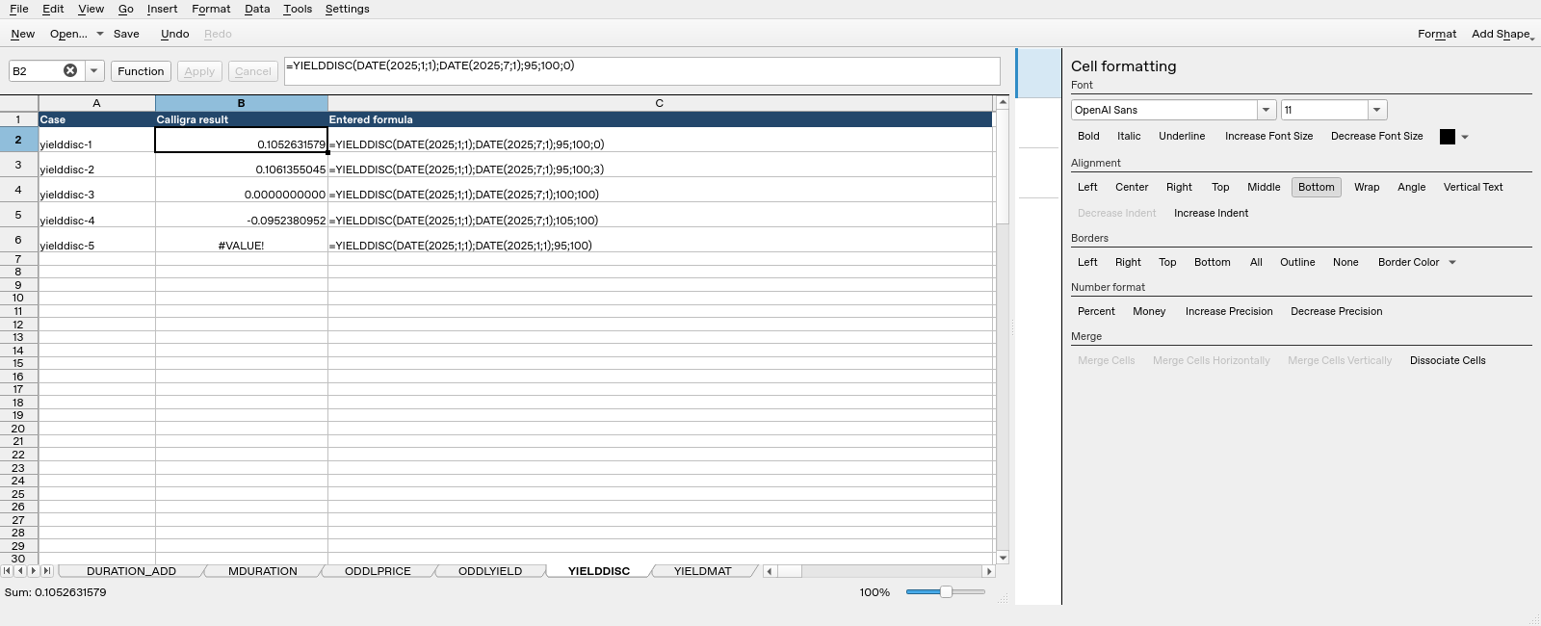Switch to the MDURATION sheet tab
Image resolution: width=1541 pixels, height=626 pixels.
[262, 571]
